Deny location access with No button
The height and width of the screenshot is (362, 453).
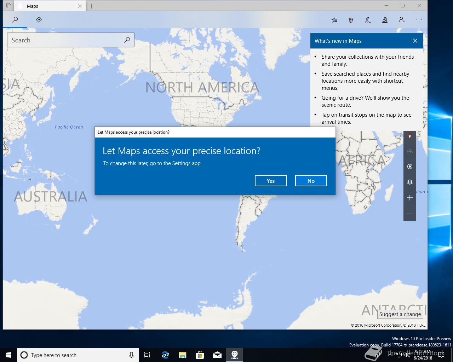(311, 181)
